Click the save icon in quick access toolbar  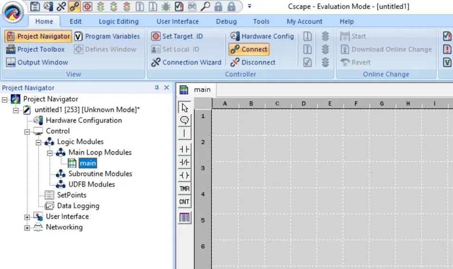pos(35,7)
